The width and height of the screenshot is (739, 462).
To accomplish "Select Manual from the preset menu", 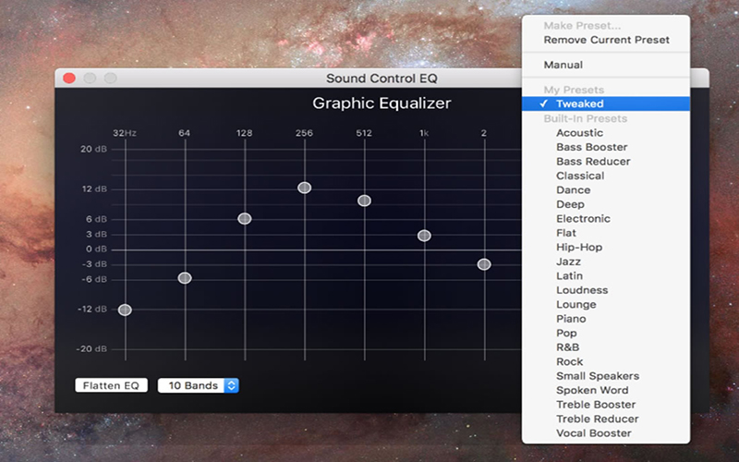I will [x=563, y=65].
